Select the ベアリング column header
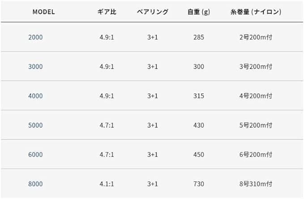Viewport: 304px width, 199px height. click(153, 12)
